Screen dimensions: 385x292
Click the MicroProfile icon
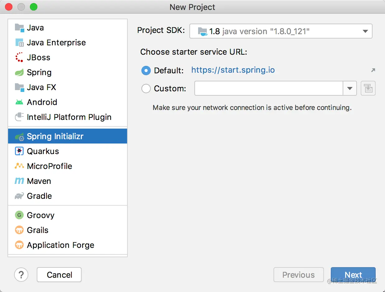[x=19, y=166]
